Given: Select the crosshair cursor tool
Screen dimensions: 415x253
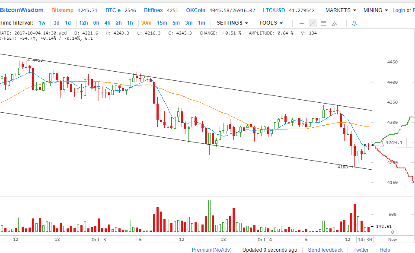Looking at the screenshot, I should [x=302, y=23].
